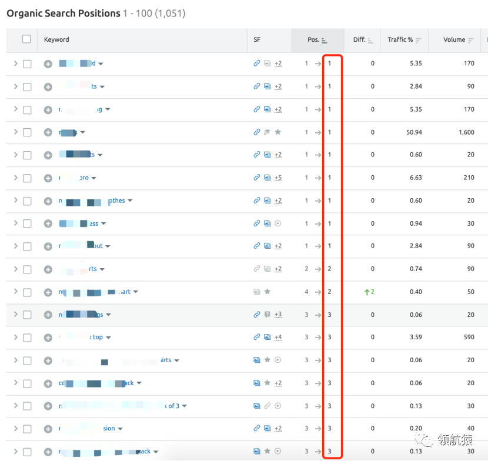Screen dimensions: 488x461
Task: Open the keyword link ending in "irts"
Action: [165, 360]
